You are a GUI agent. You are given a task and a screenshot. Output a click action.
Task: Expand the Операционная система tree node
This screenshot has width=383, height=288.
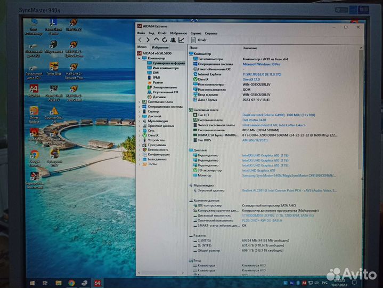point(140,107)
